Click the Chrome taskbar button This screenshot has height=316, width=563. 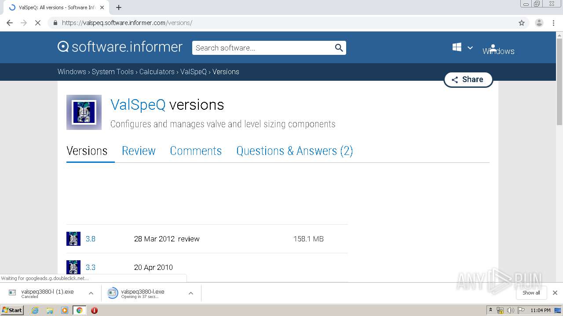79,310
